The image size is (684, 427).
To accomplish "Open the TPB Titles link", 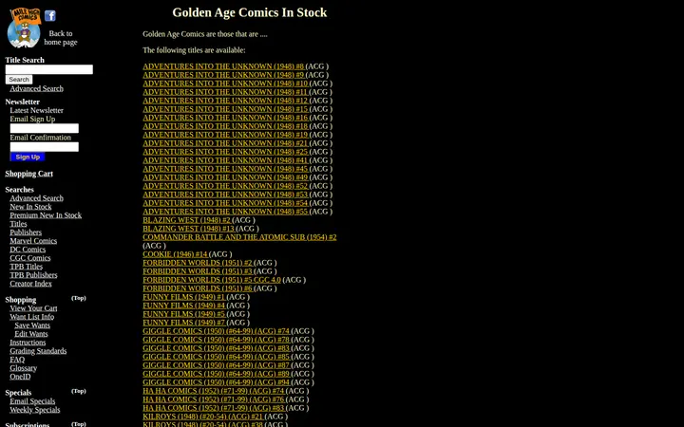I will (x=27, y=267).
